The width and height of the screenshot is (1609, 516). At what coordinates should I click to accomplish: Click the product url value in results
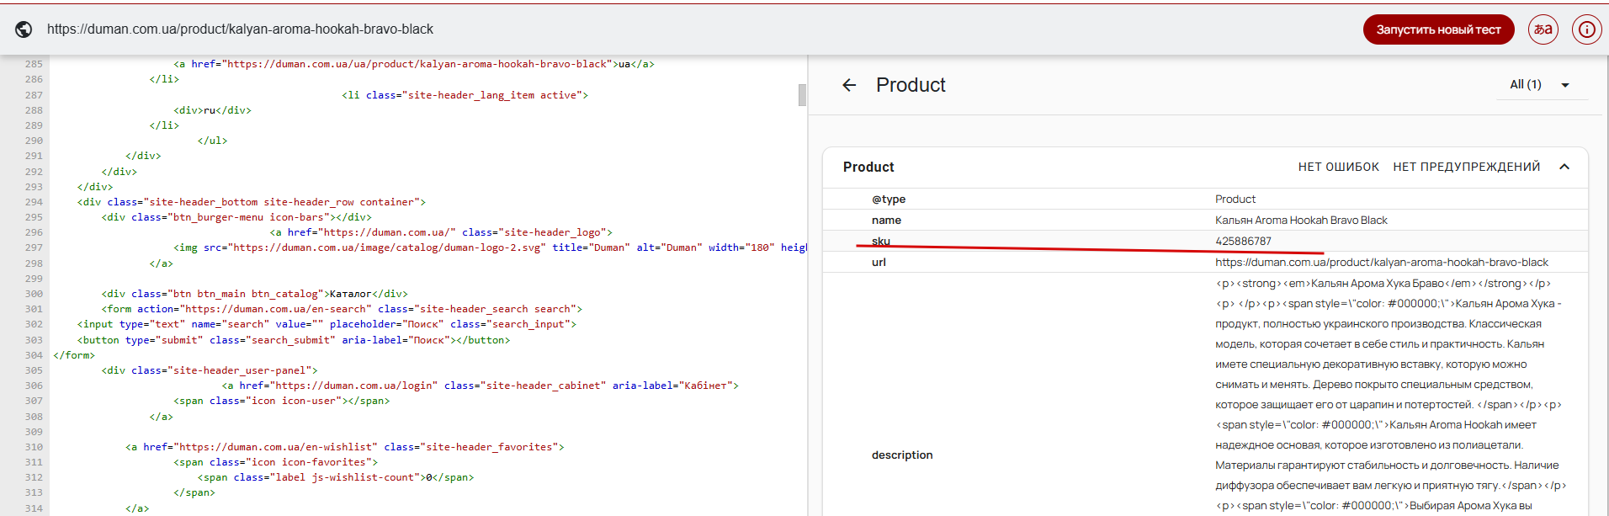click(x=1381, y=263)
